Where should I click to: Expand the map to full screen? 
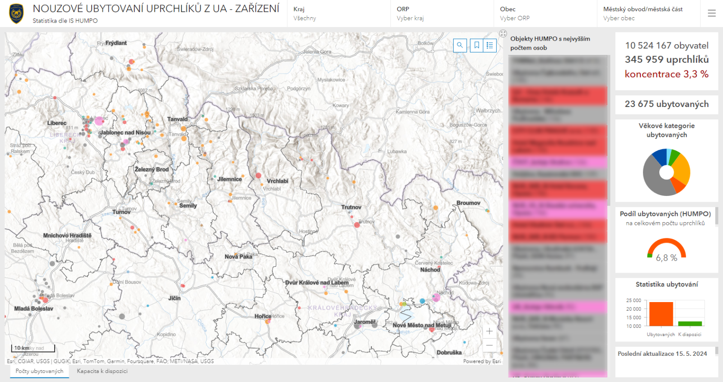[503, 33]
